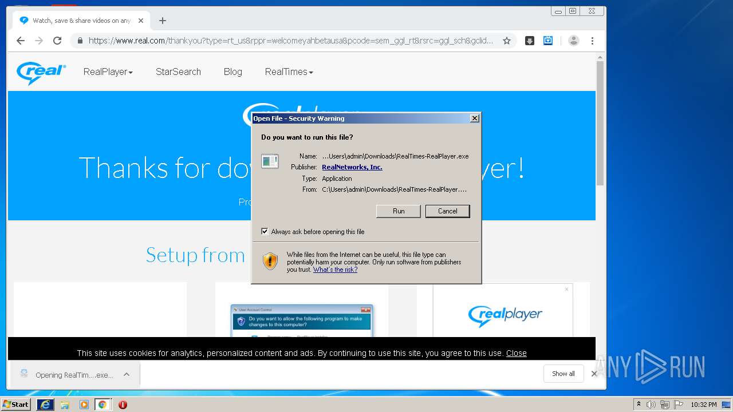The image size is (733, 412).
Task: Open Chrome three-dot menu
Action: (592, 41)
